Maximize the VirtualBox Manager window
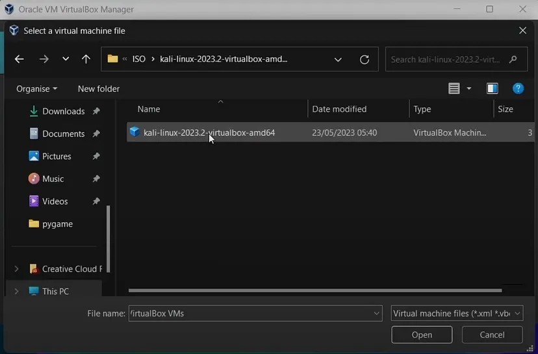This screenshot has width=538, height=354. click(490, 9)
